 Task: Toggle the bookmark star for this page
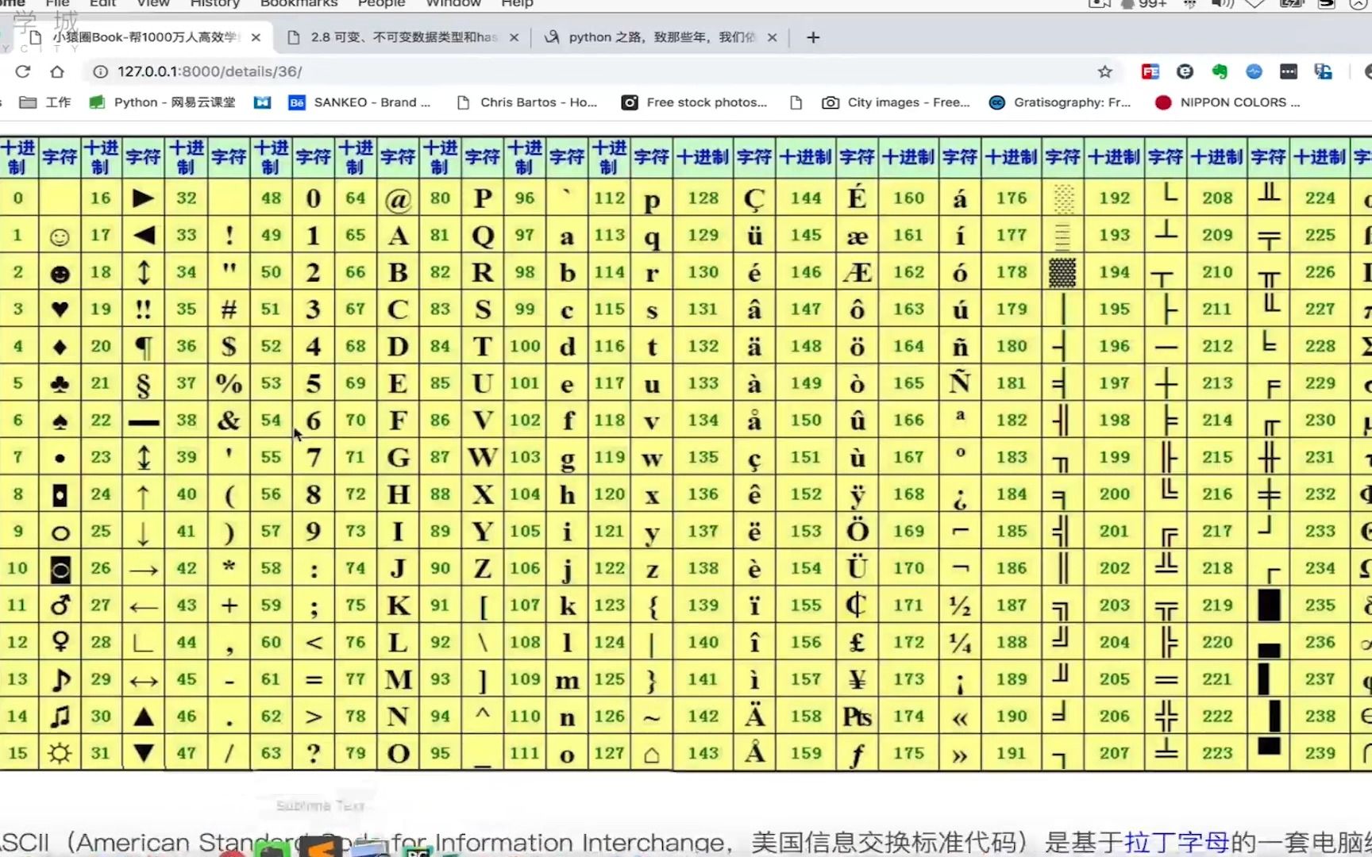point(1105,71)
